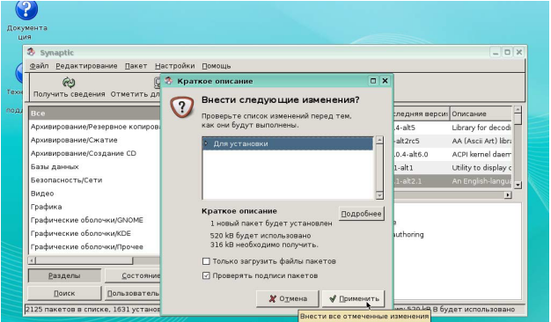Screen dimensions: 551x322
Task: Click the Состояние button
Action: 133,275
